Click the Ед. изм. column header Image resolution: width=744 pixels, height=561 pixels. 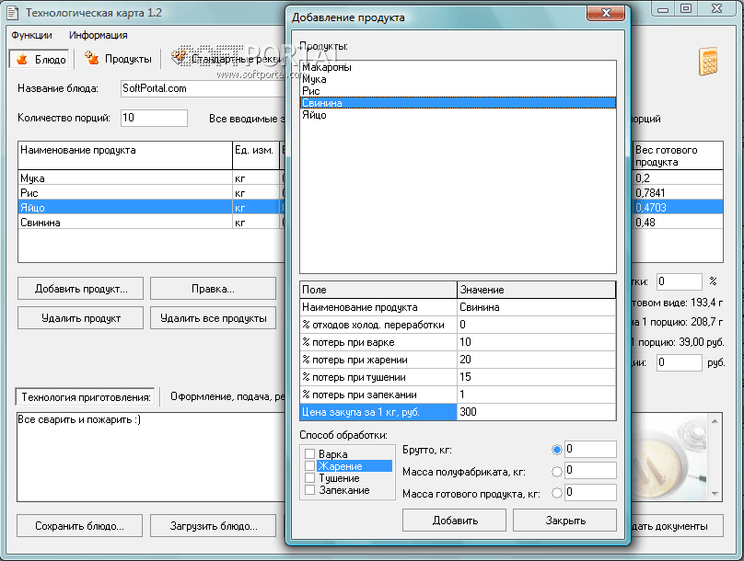coord(256,155)
